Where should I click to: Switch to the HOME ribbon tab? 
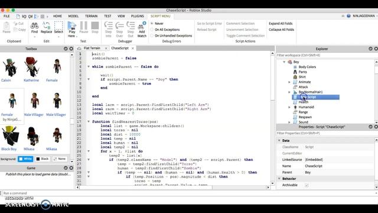(x=57, y=16)
